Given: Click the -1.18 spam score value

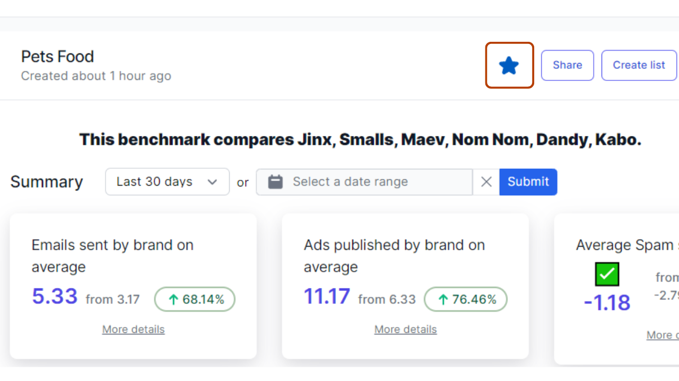Looking at the screenshot, I should coord(607,303).
